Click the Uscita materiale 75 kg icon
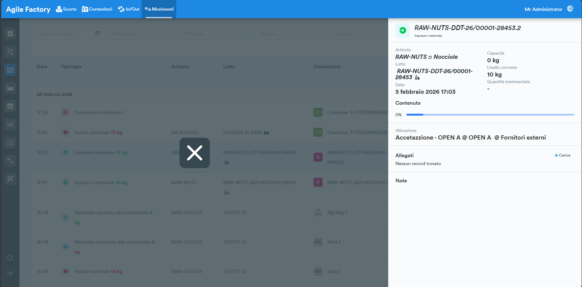 [65, 132]
